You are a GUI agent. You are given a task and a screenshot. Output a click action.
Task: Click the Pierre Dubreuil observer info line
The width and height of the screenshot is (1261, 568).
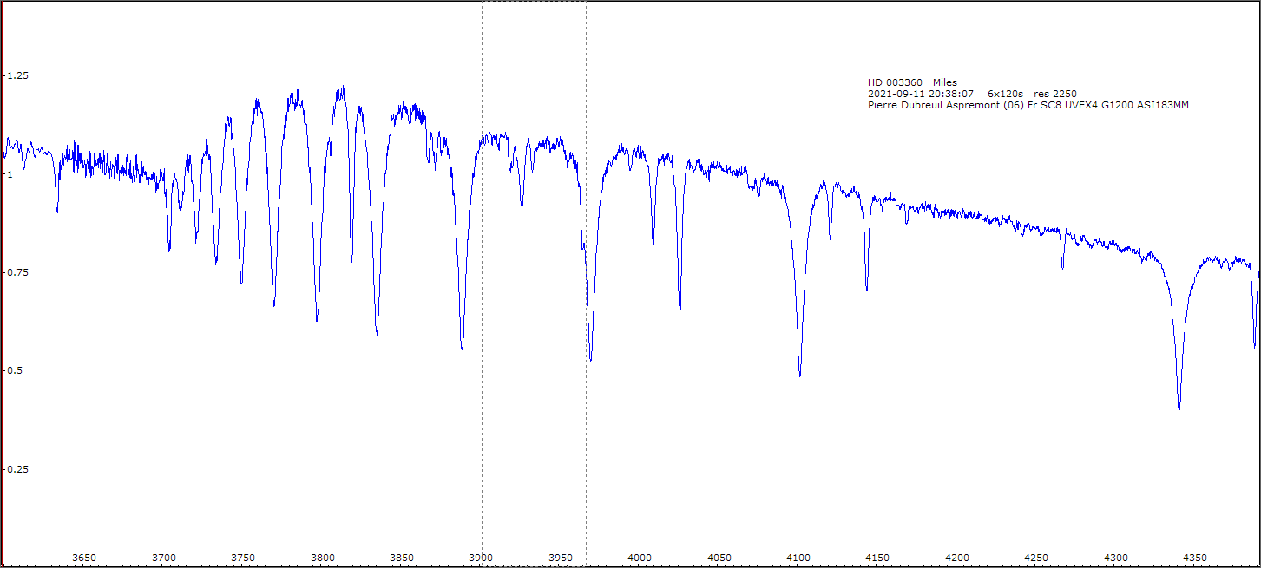coord(1028,105)
